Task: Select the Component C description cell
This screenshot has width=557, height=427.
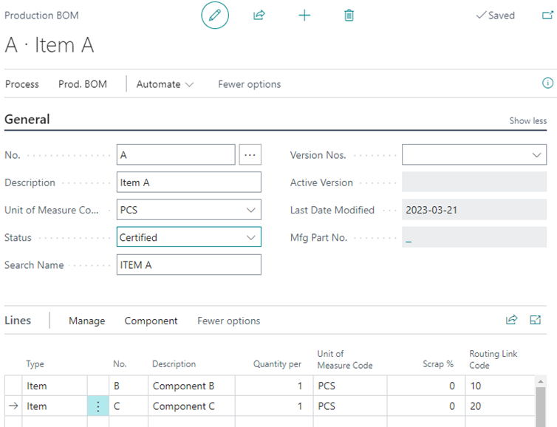Action: click(x=191, y=406)
